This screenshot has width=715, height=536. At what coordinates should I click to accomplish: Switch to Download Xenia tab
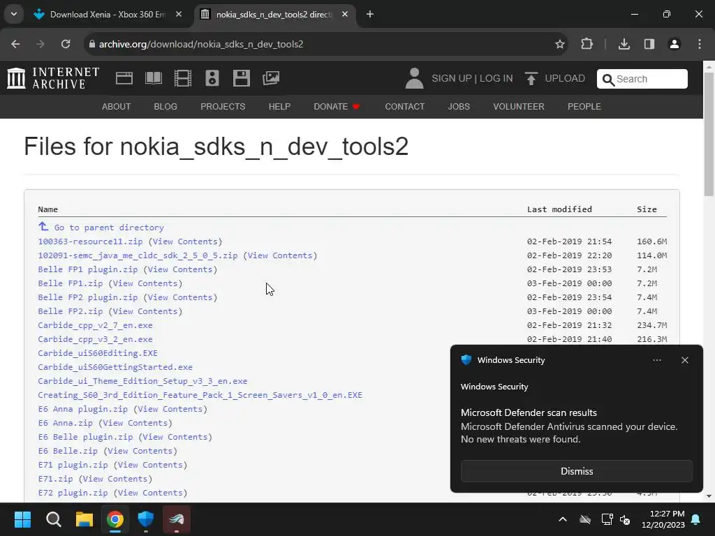point(108,15)
